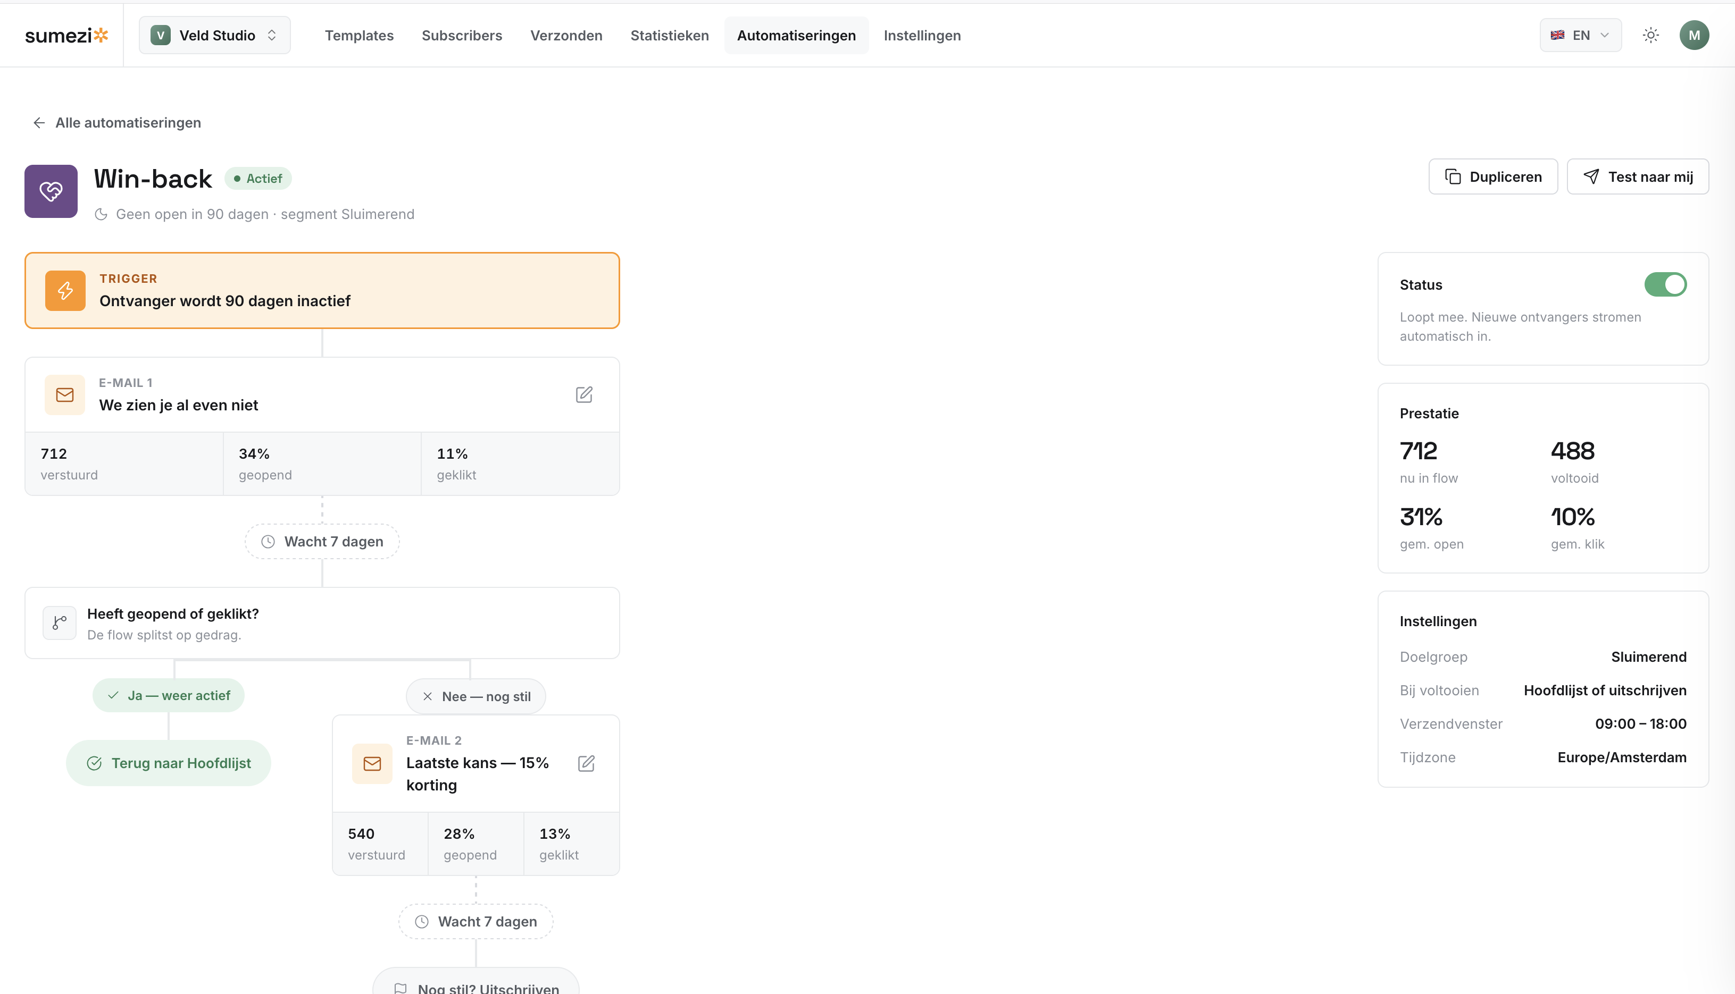The image size is (1735, 994).
Task: Open the Veld Studio workspace switcher
Action: click(x=214, y=35)
